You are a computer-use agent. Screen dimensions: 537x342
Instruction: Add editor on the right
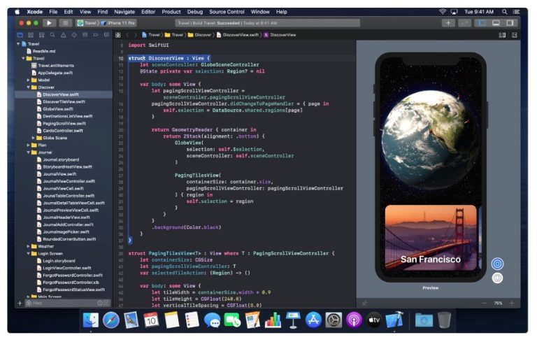[515, 35]
